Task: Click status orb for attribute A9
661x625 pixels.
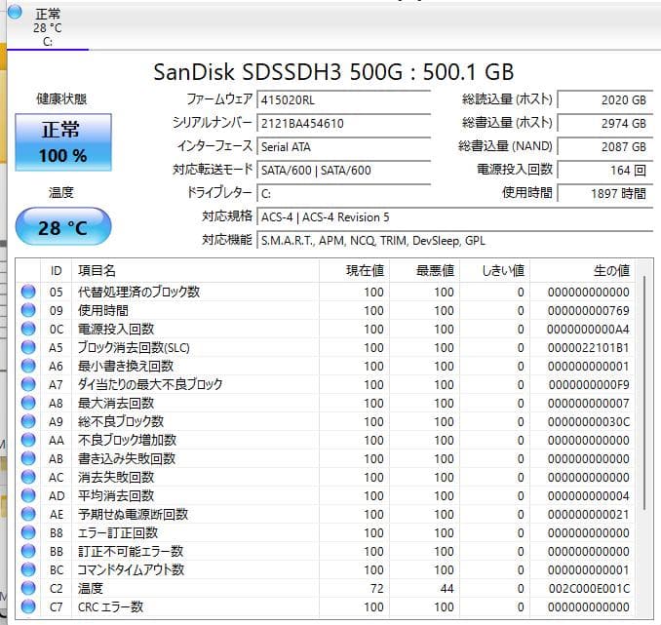Action: [x=28, y=422]
